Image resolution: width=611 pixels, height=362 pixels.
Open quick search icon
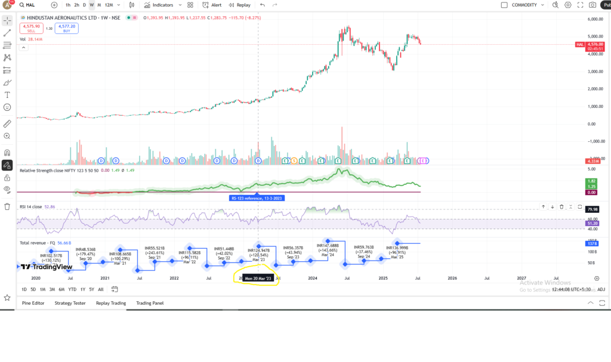point(556,5)
